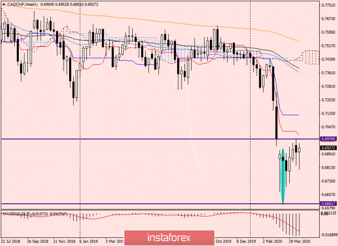
Task: Click the 22 Jul 2018 date label
Action: (x=12, y=241)
